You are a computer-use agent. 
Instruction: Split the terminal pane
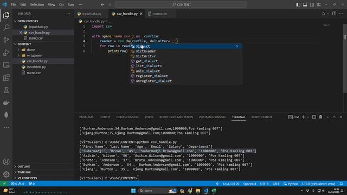314,117
